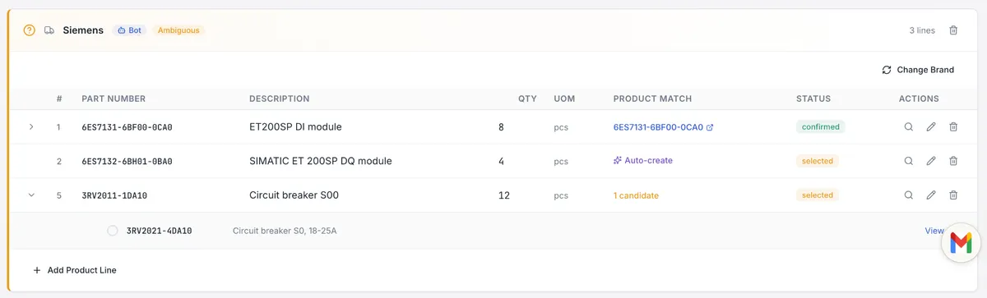Screen dimensions: 987x298
Task: Click the confirmed status badge
Action: coord(820,127)
